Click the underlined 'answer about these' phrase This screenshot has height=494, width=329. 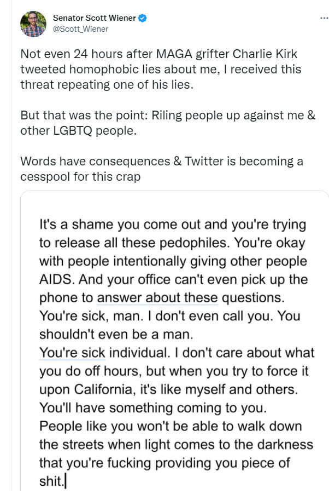(157, 298)
